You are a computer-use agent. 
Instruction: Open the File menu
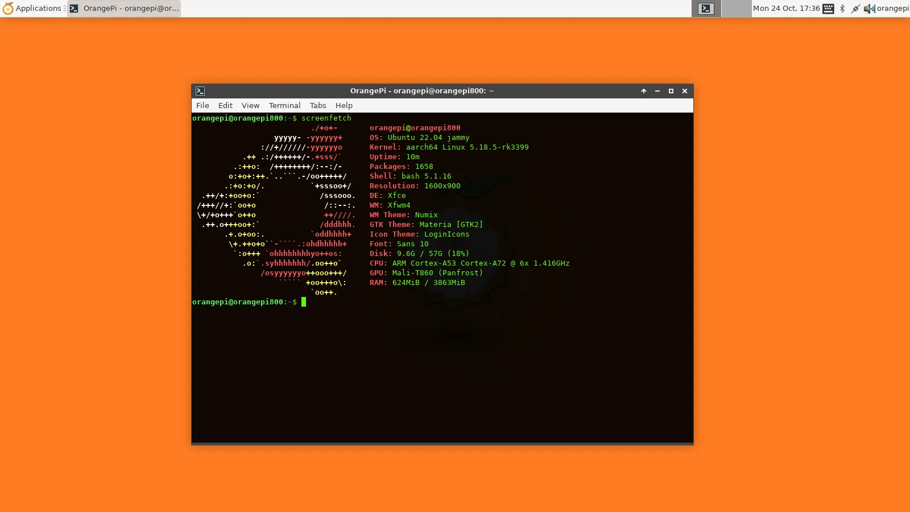(x=202, y=106)
